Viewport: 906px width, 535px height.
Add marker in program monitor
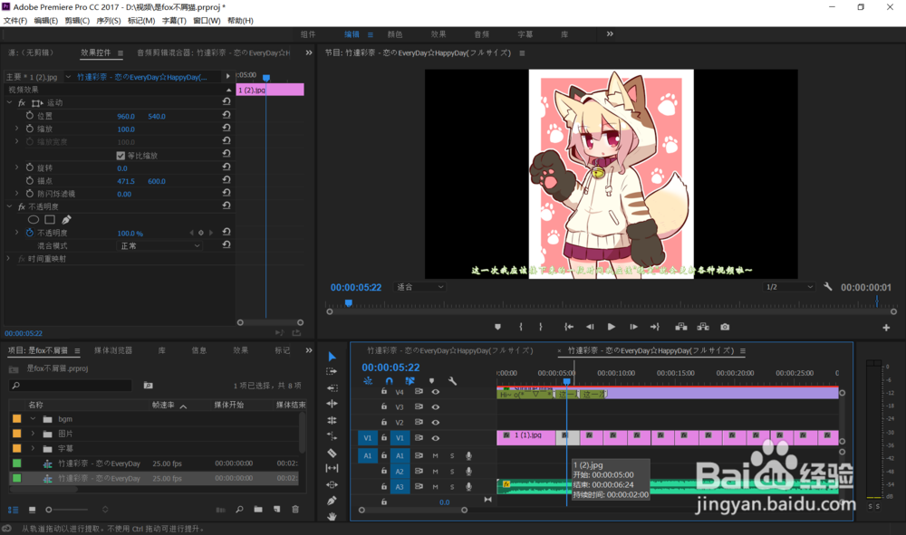[497, 327]
